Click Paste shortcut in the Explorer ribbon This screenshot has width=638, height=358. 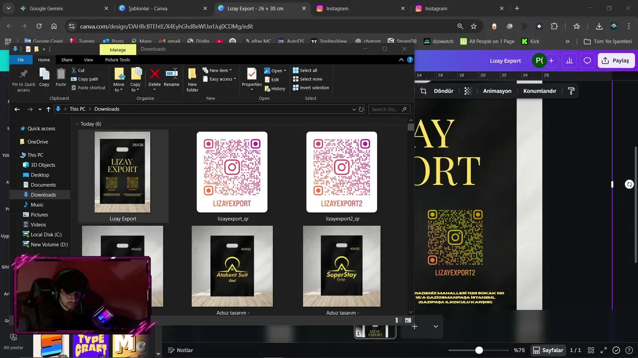pos(88,88)
